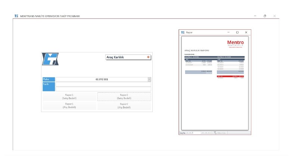The image size is (296, 166).
Task: Jump to the last page in Rapor
Action: (206, 133)
